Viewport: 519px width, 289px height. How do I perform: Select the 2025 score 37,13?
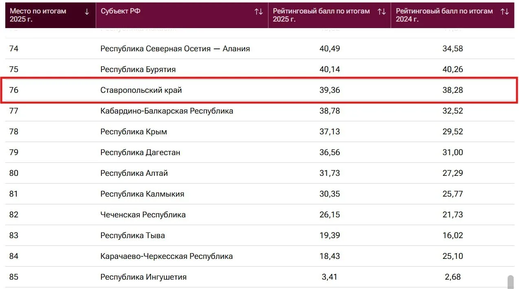pos(330,131)
